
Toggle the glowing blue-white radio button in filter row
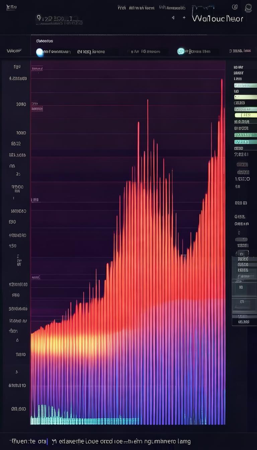click(x=40, y=52)
